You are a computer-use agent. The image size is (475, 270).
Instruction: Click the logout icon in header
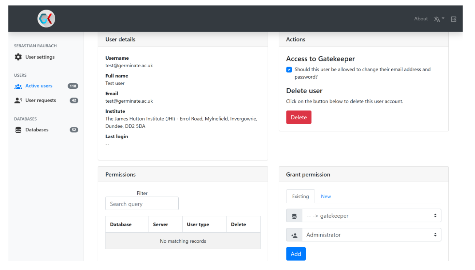pos(454,19)
